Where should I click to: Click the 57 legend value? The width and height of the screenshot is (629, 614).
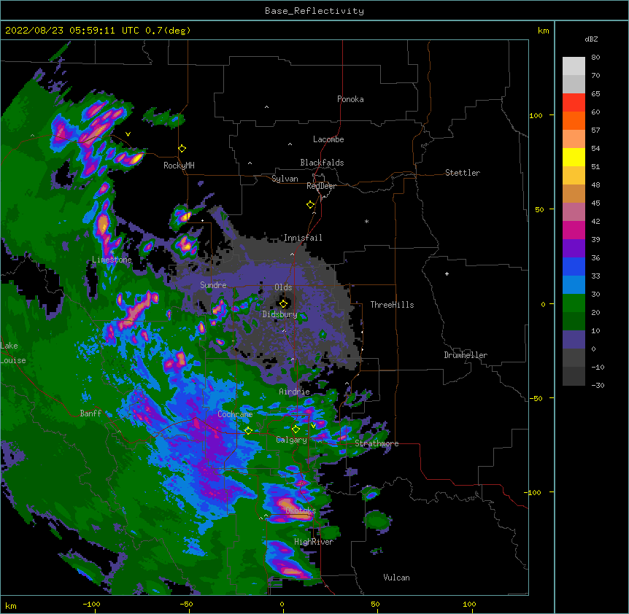tap(595, 130)
